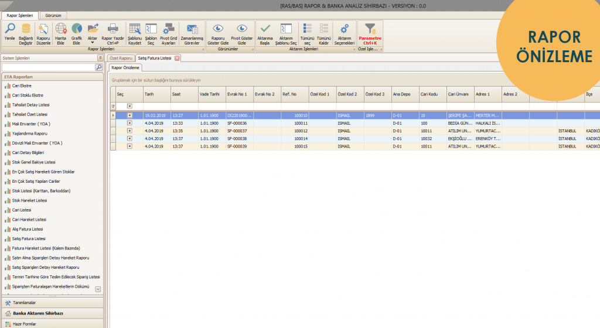Expand Aktarım İşlemleri group launcher

click(353, 49)
